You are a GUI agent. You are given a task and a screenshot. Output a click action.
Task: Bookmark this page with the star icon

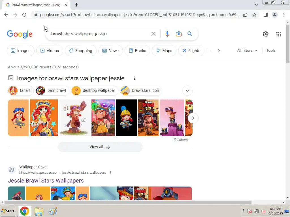(254, 15)
